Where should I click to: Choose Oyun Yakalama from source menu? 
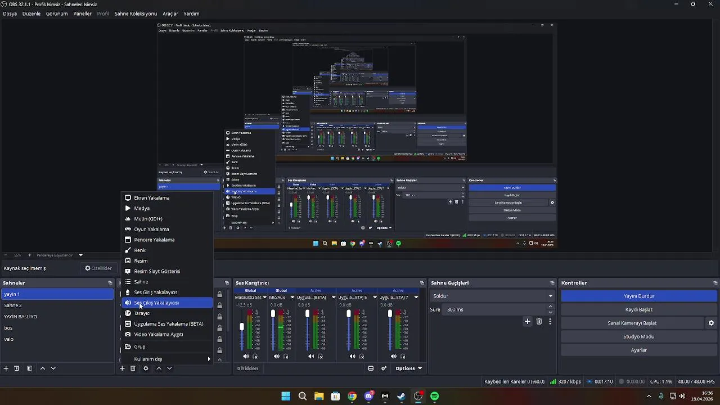tap(168, 229)
